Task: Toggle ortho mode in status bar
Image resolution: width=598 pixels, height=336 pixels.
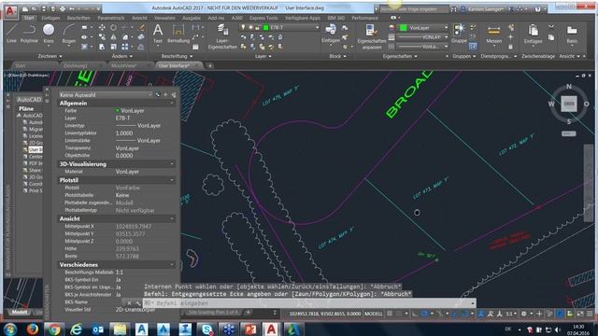Action: [415, 314]
